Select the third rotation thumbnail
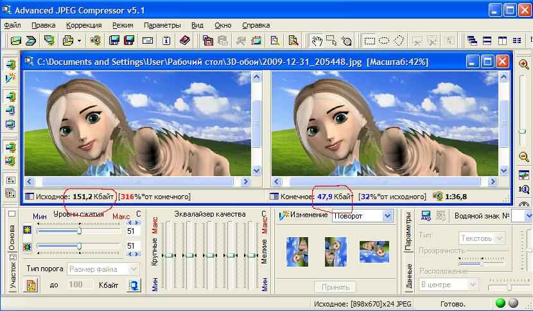The image size is (533, 311). click(x=374, y=252)
